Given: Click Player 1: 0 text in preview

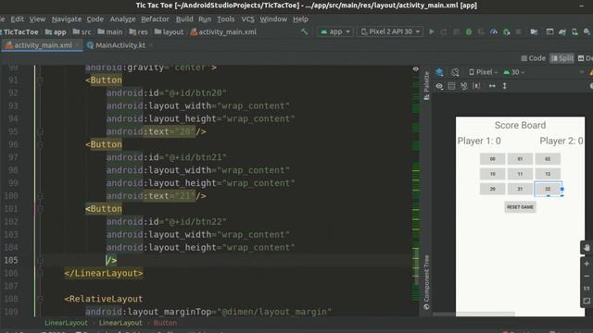Looking at the screenshot, I should click(479, 141).
